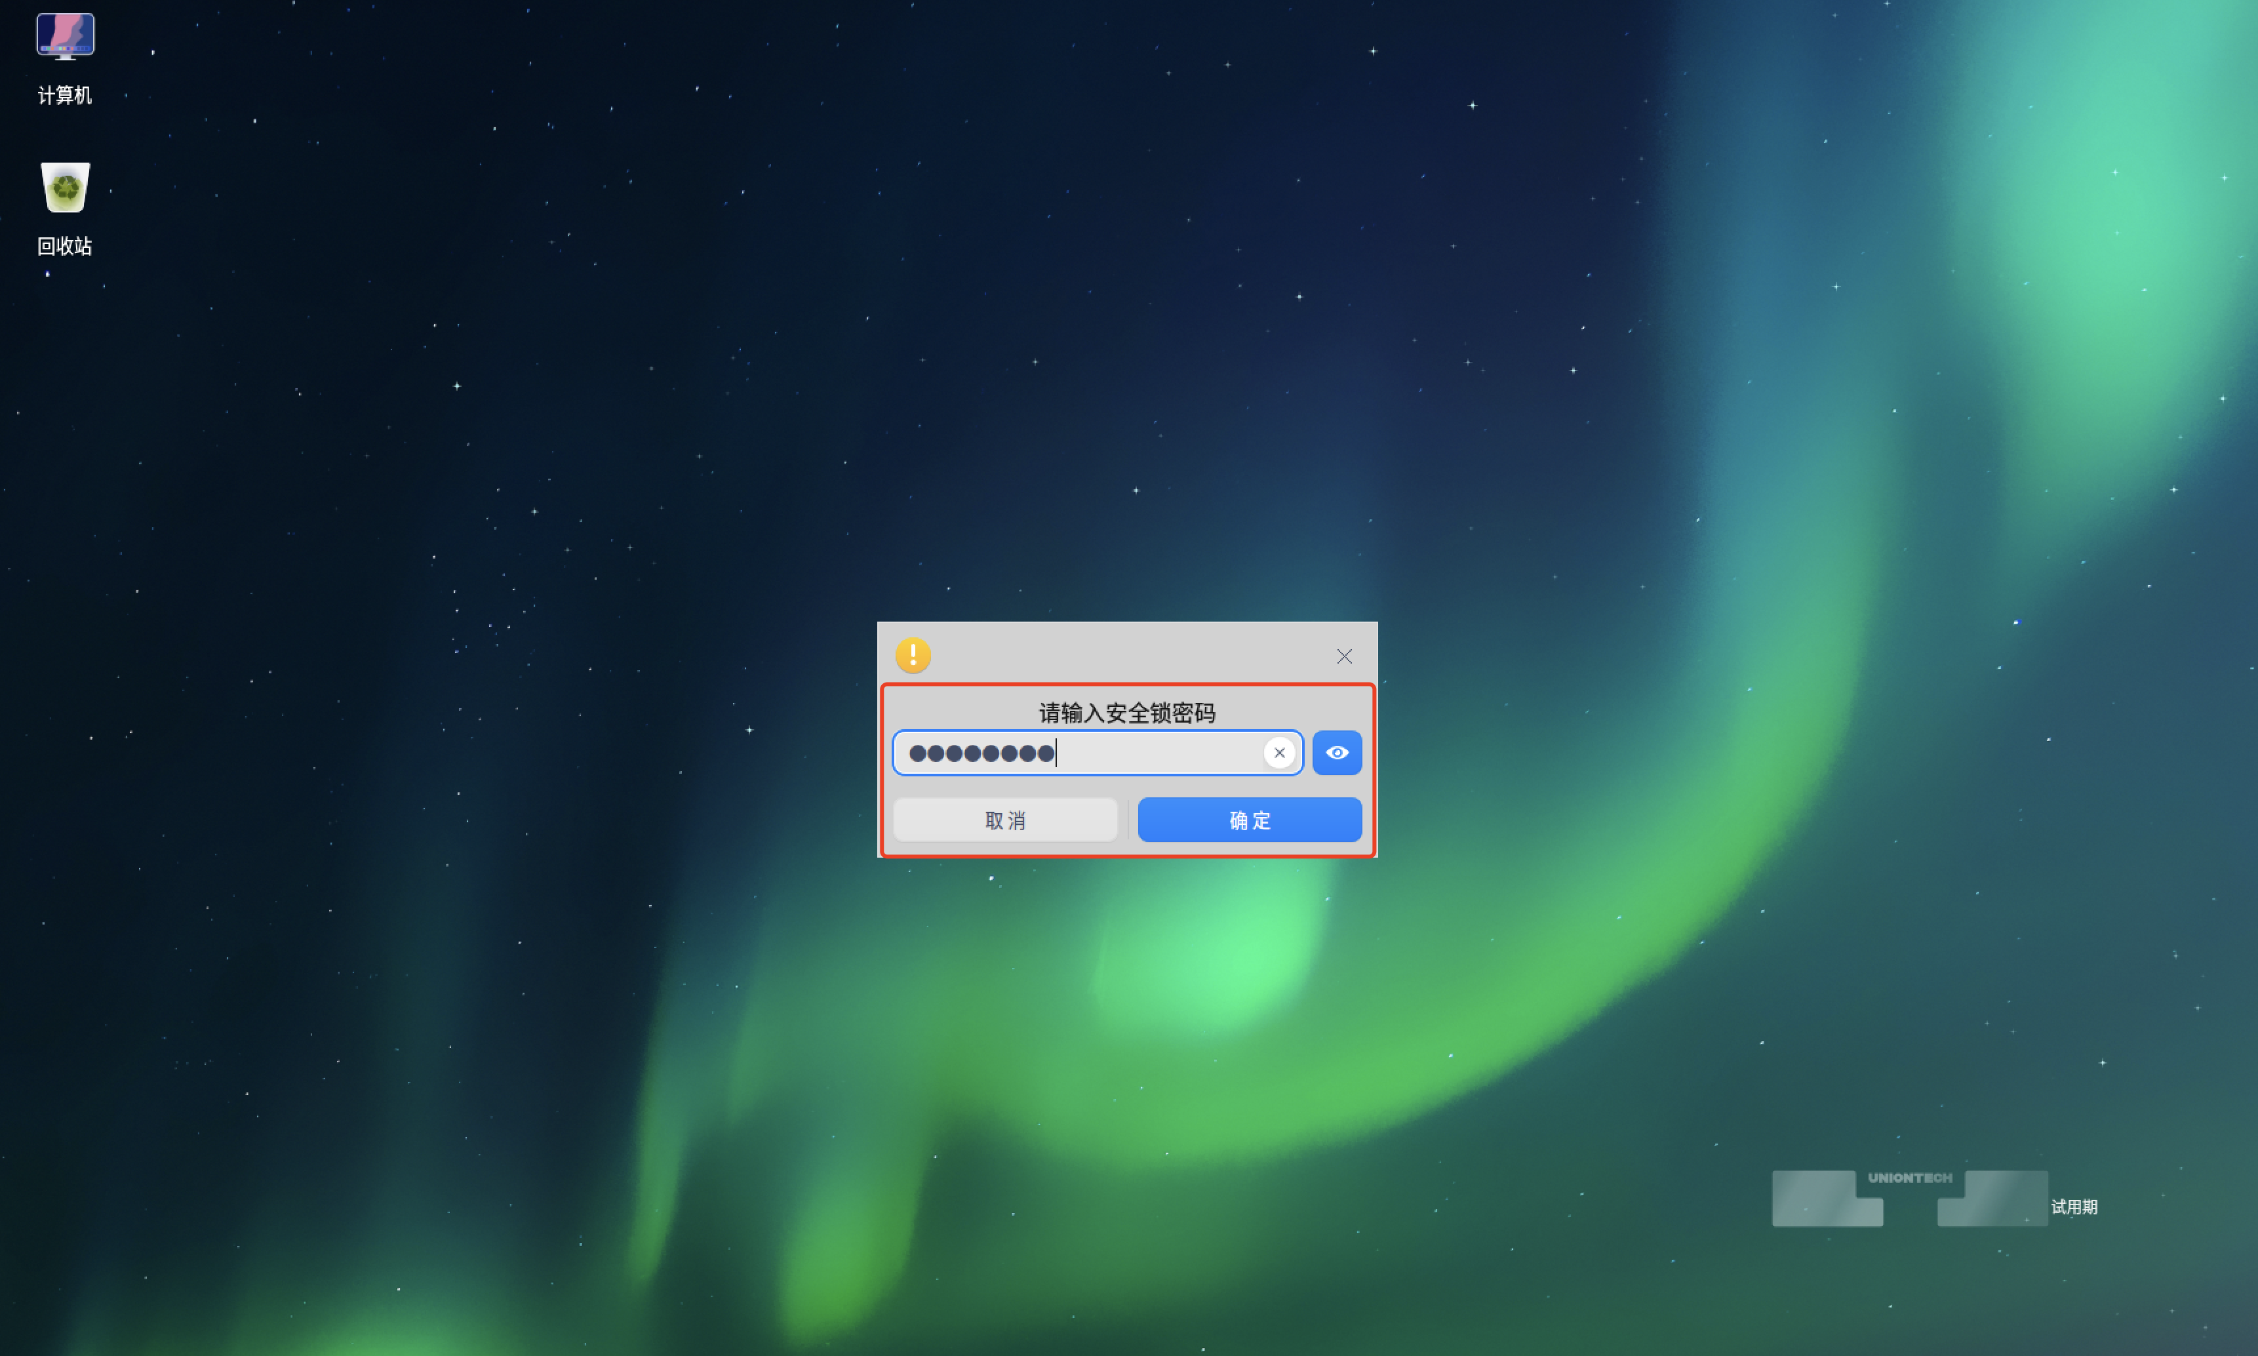Click the 回收站 label text
The height and width of the screenshot is (1356, 2258).
point(65,246)
